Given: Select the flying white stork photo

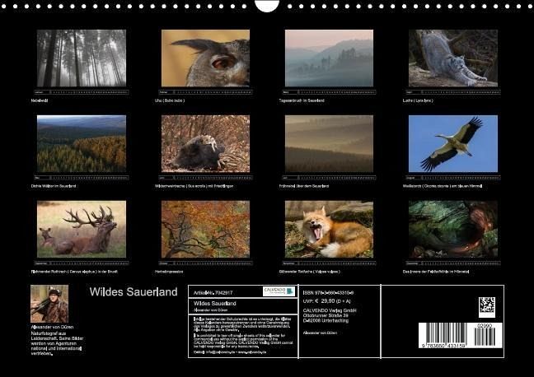Looking at the screenshot, I should (x=453, y=143).
